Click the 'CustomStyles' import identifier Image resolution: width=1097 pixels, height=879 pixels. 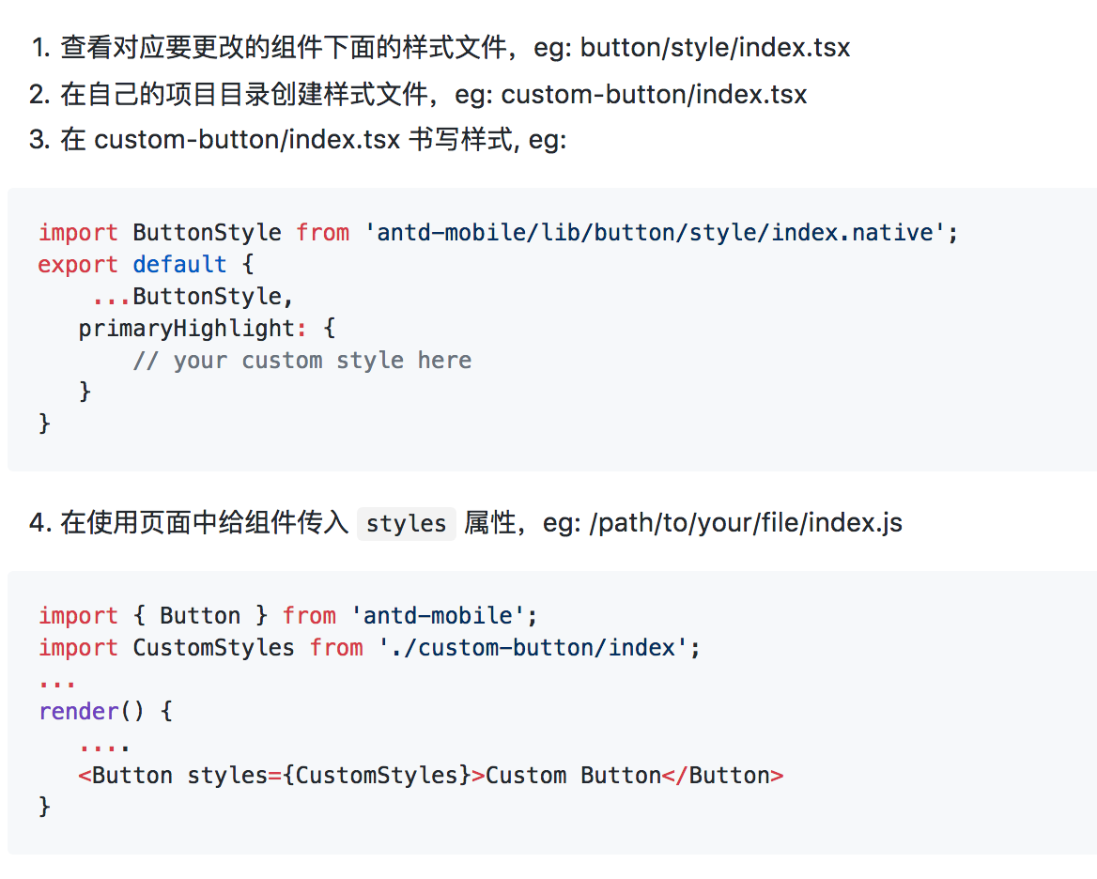pyautogui.click(x=213, y=648)
